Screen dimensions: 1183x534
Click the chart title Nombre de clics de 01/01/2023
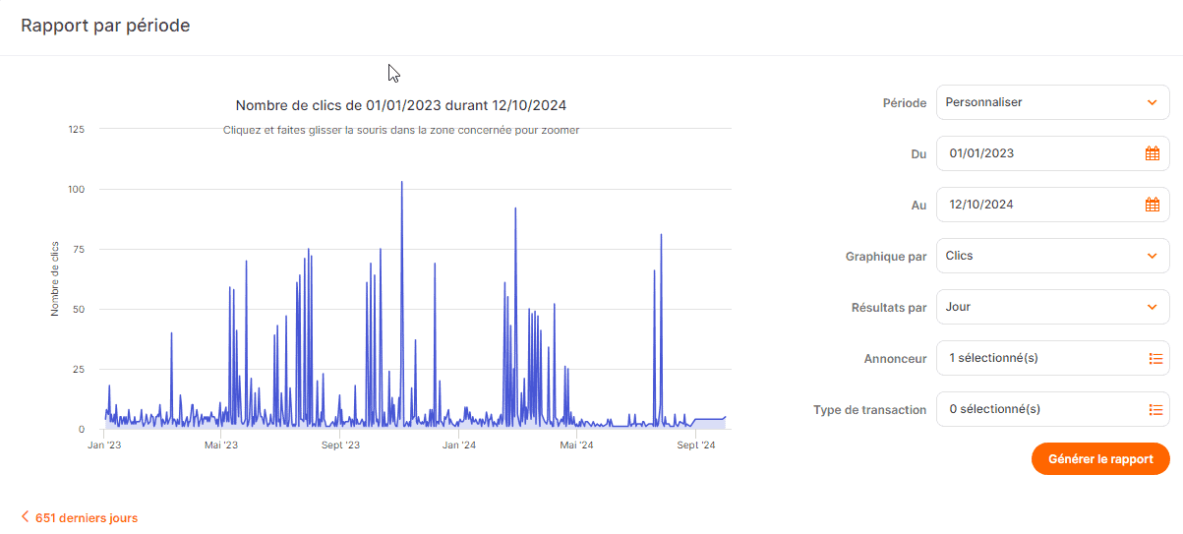coord(400,105)
